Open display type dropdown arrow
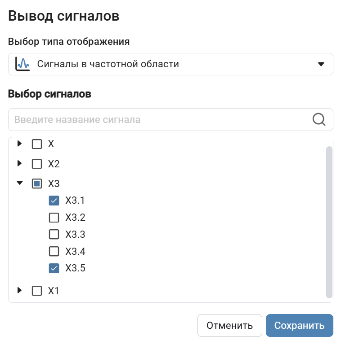341x345 pixels. point(321,64)
